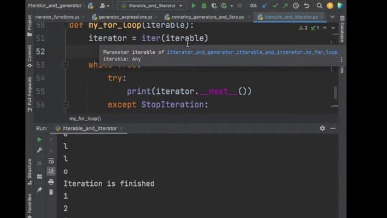Go to next highlighted error arrow
Image resolution: width=387 pixels, height=218 pixels.
coord(333,28)
